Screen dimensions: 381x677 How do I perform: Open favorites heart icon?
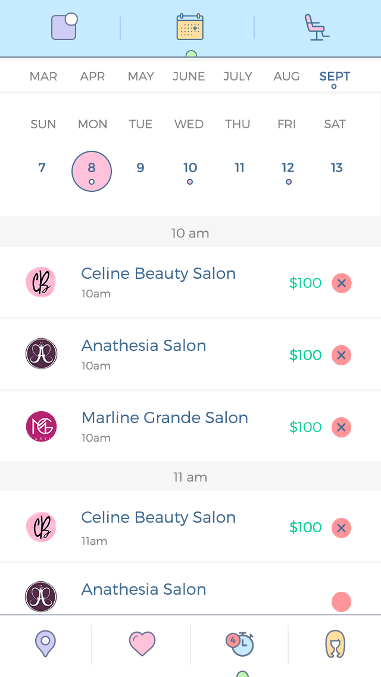pyautogui.click(x=142, y=644)
